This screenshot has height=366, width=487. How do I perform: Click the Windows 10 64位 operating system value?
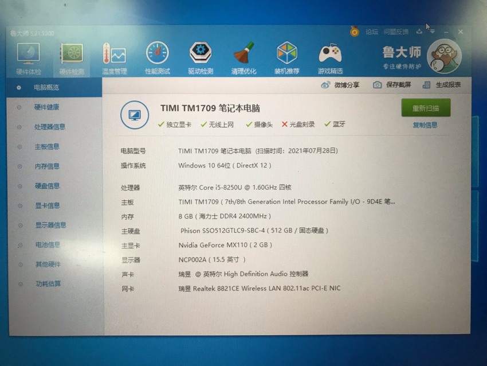pyautogui.click(x=225, y=165)
